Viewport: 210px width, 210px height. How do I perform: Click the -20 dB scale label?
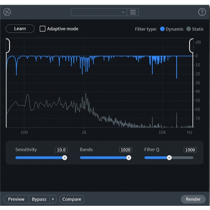197,74
